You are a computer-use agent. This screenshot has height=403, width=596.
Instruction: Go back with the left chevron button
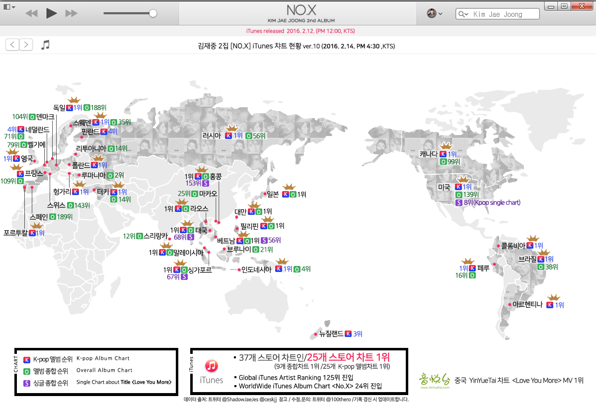(x=12, y=45)
